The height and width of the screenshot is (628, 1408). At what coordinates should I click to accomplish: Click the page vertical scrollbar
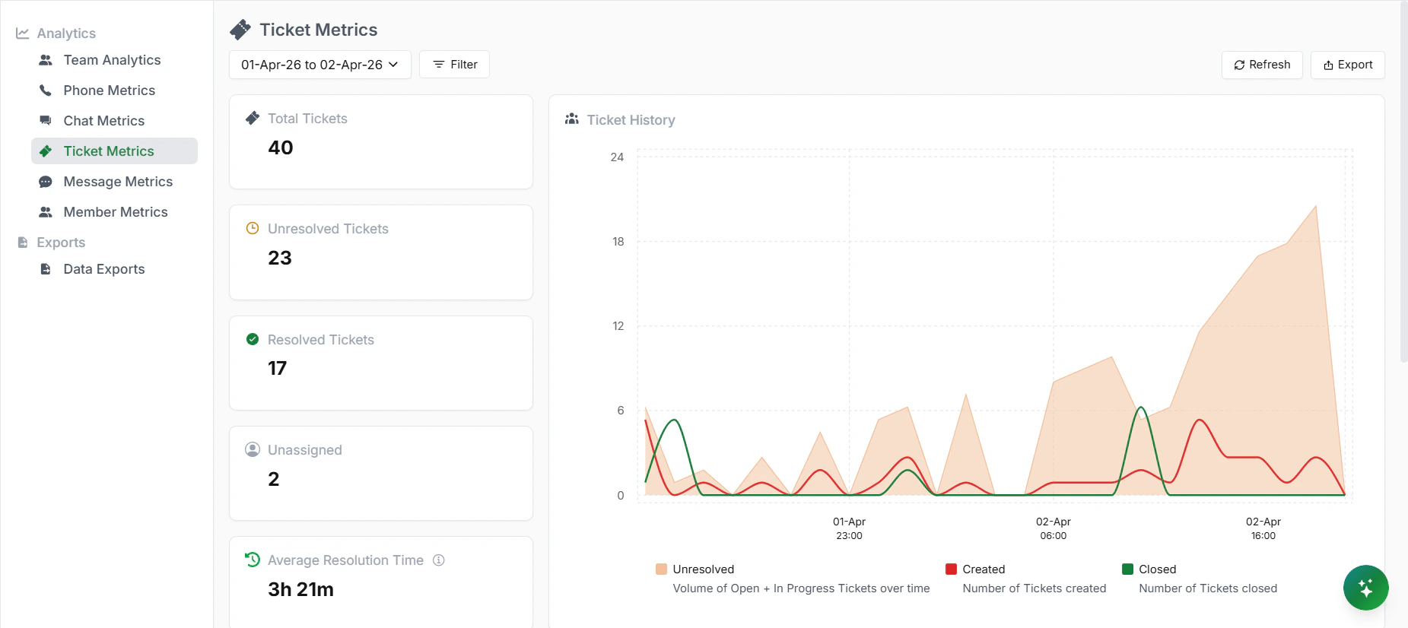pos(1403,182)
